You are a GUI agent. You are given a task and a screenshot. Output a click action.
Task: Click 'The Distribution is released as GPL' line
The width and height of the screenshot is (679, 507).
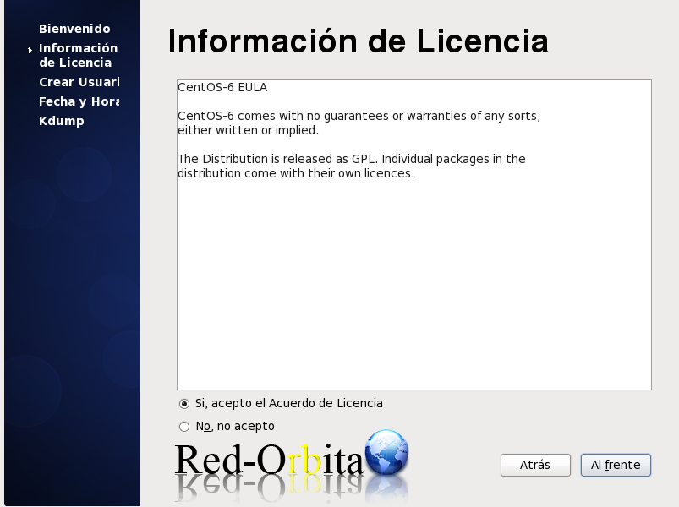(x=352, y=159)
